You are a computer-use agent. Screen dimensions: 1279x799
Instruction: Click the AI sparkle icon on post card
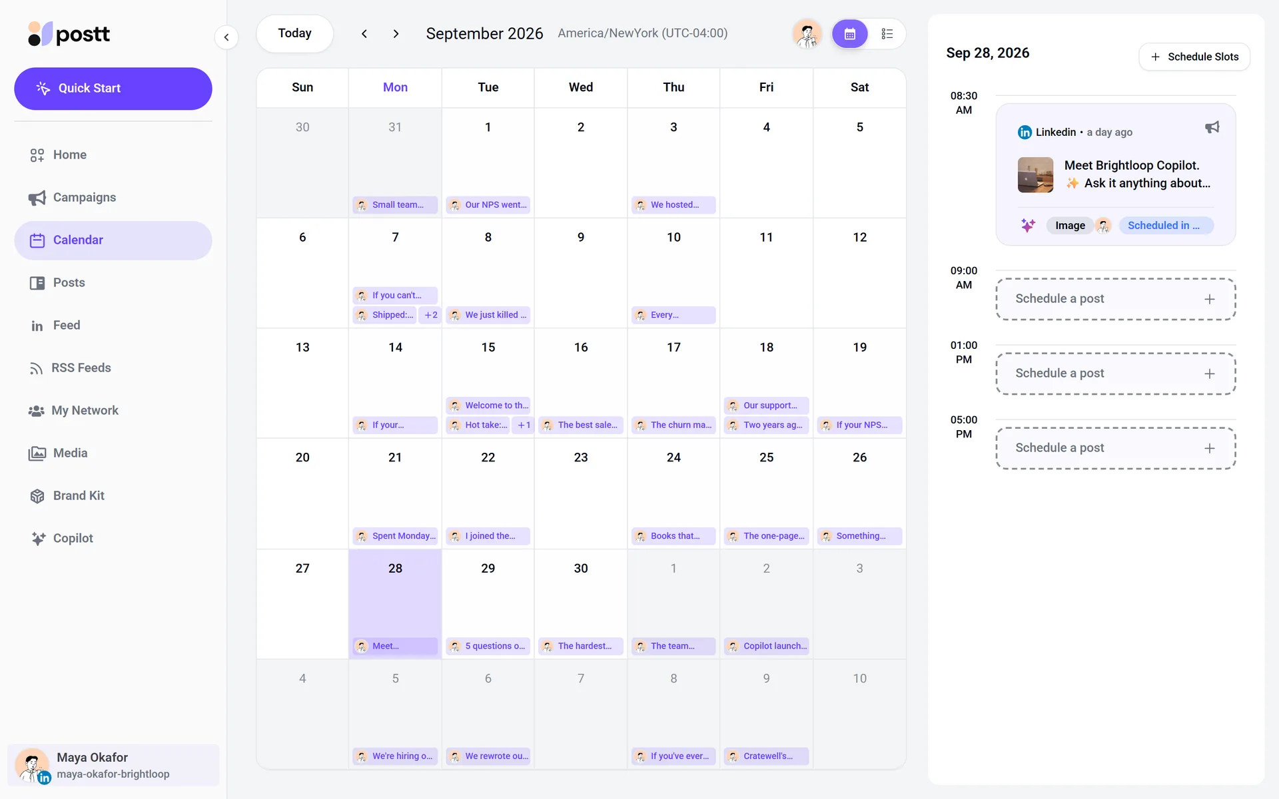point(1028,226)
